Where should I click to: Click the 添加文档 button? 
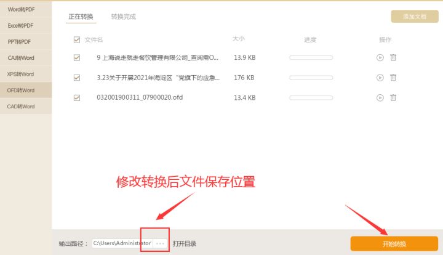point(415,17)
